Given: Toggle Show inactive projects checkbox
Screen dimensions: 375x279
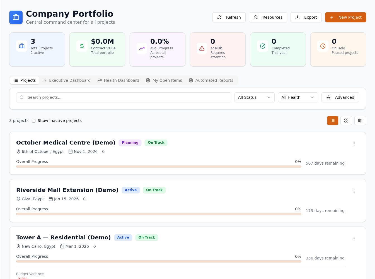Looking at the screenshot, I should point(33,121).
